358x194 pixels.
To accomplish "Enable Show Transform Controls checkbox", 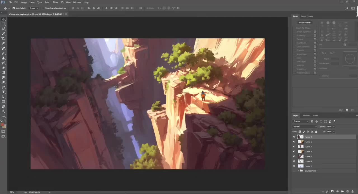I will pyautogui.click(x=43, y=8).
